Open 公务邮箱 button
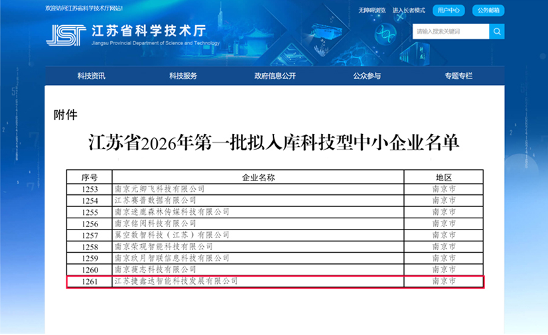 (488, 11)
